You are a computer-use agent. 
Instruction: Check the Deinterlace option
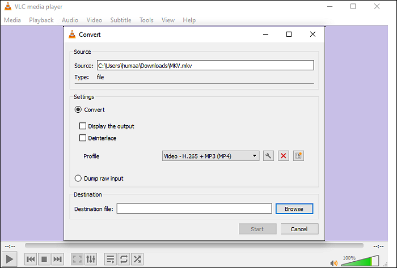[x=83, y=138]
